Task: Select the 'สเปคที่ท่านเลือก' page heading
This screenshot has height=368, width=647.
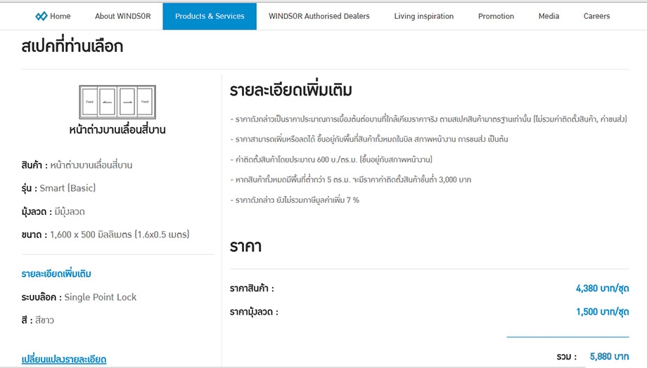Action: pyautogui.click(x=72, y=46)
